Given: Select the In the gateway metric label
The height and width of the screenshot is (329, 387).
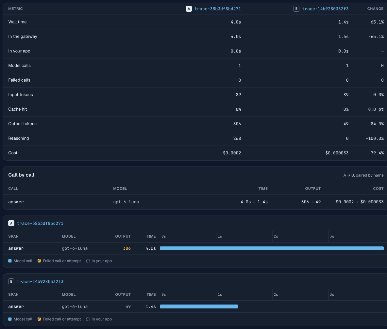Looking at the screenshot, I should (23, 37).
